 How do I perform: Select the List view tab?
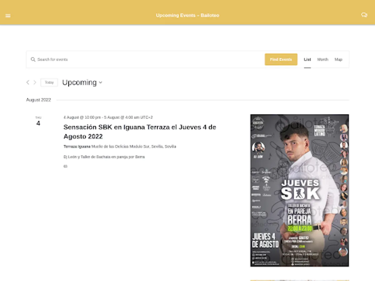tap(307, 59)
